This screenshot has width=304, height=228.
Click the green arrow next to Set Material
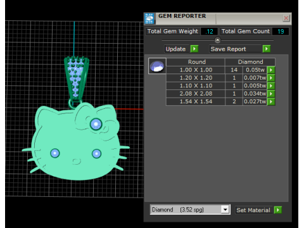(278, 210)
